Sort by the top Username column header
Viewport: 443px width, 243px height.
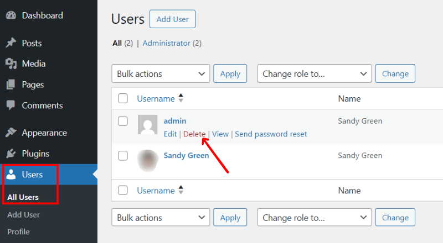tap(156, 98)
